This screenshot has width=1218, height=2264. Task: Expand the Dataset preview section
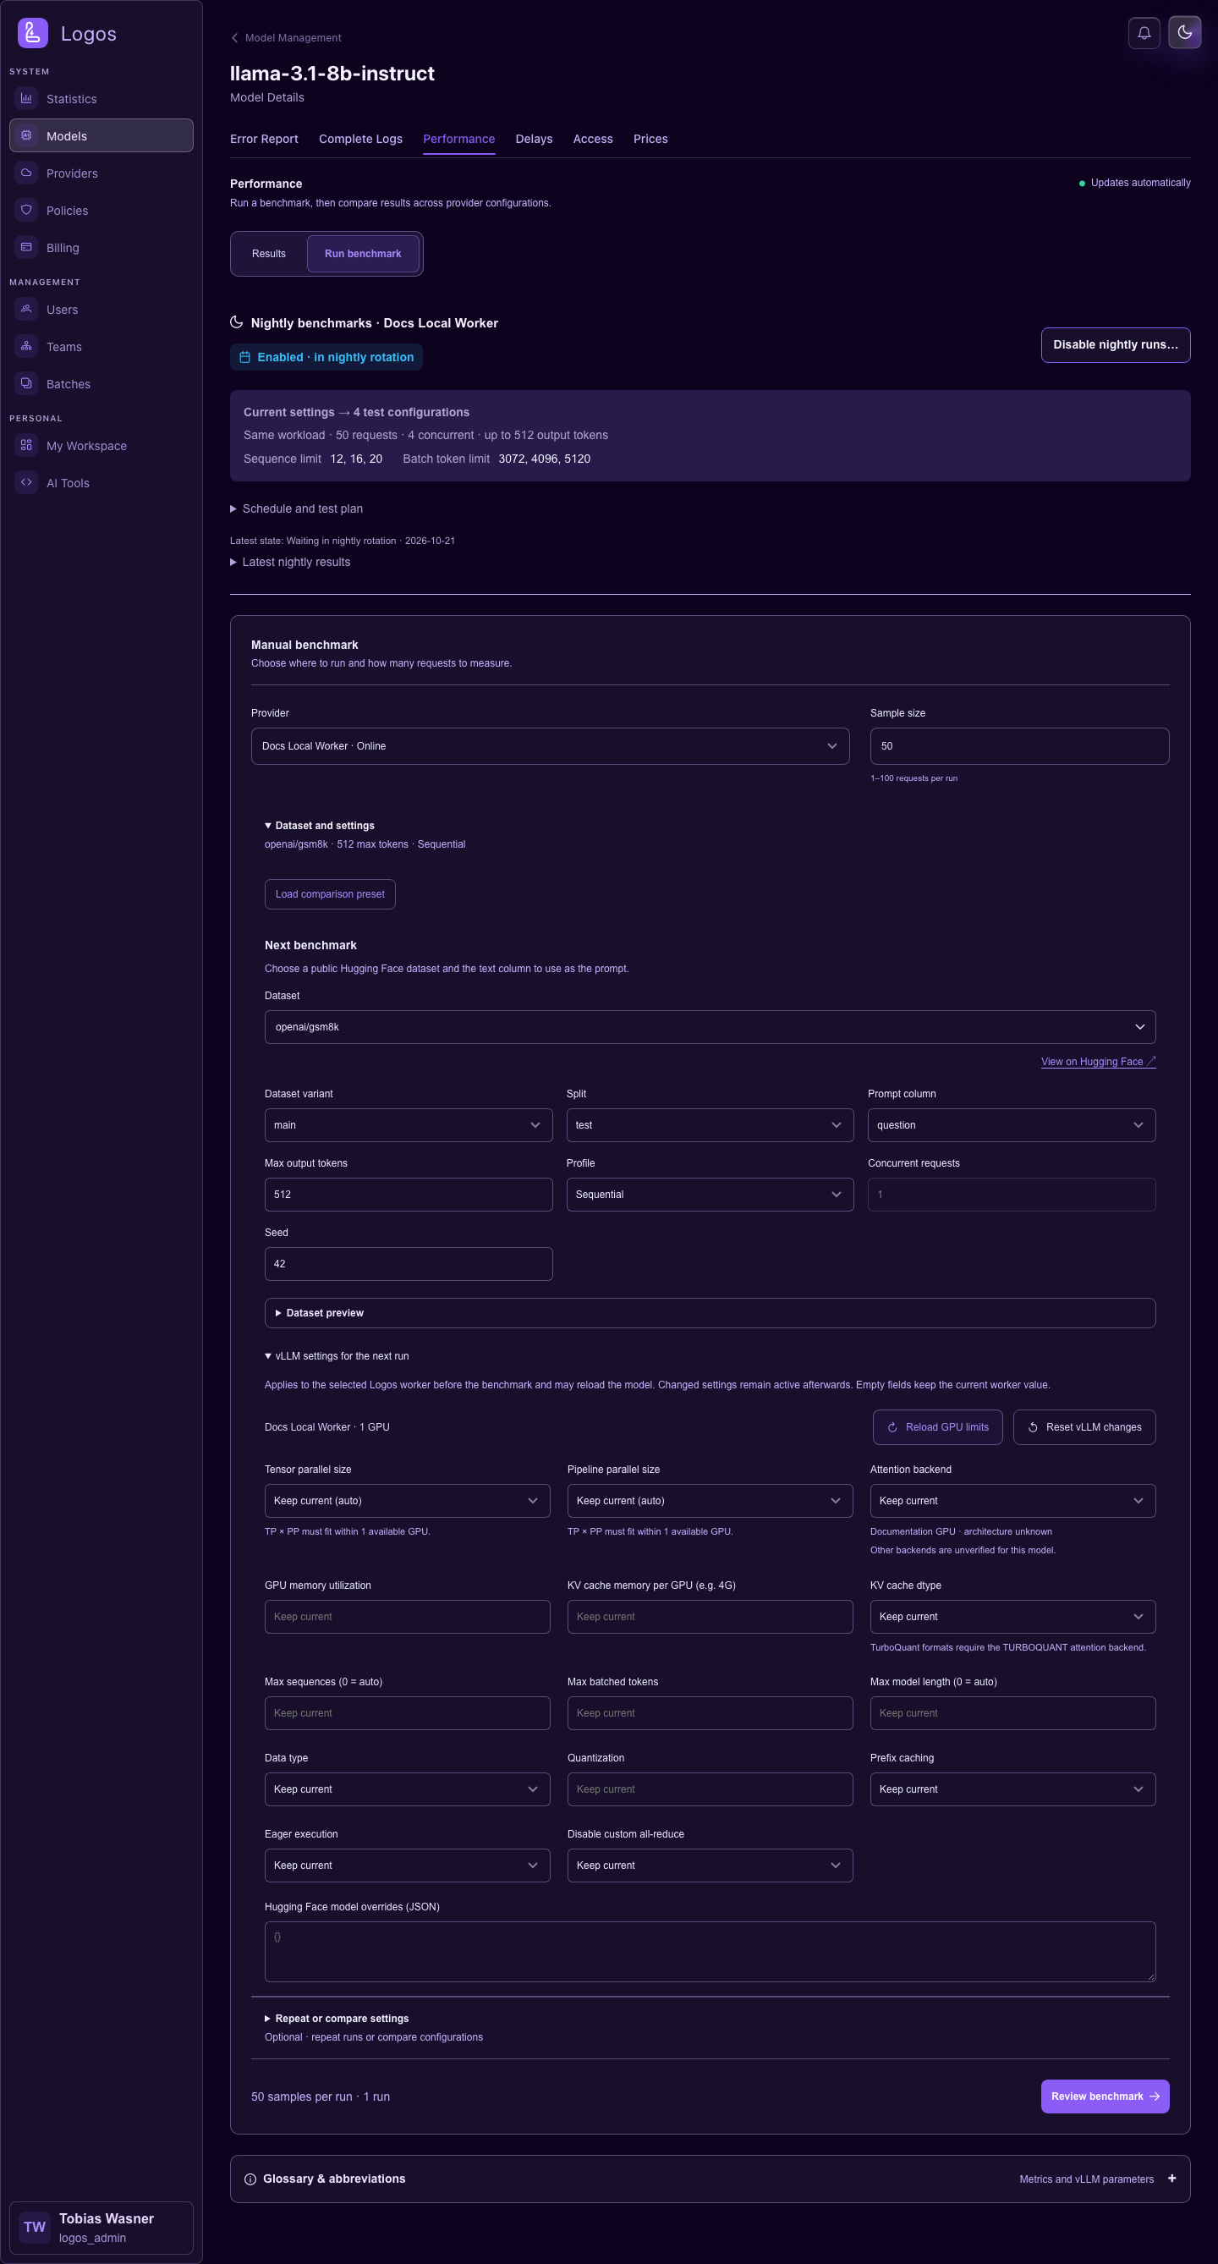pyautogui.click(x=710, y=1313)
